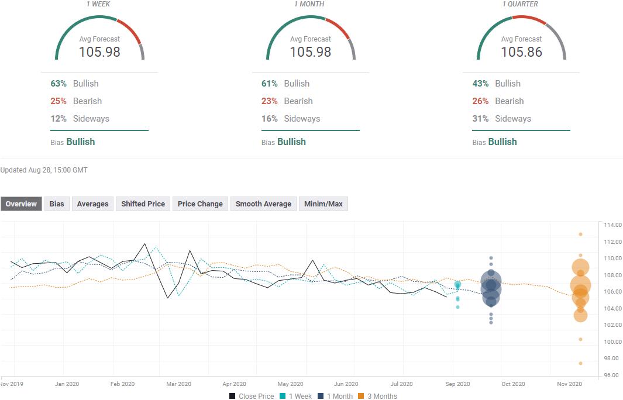Click 26% Bearish in 1 Quarter panel

pos(498,101)
